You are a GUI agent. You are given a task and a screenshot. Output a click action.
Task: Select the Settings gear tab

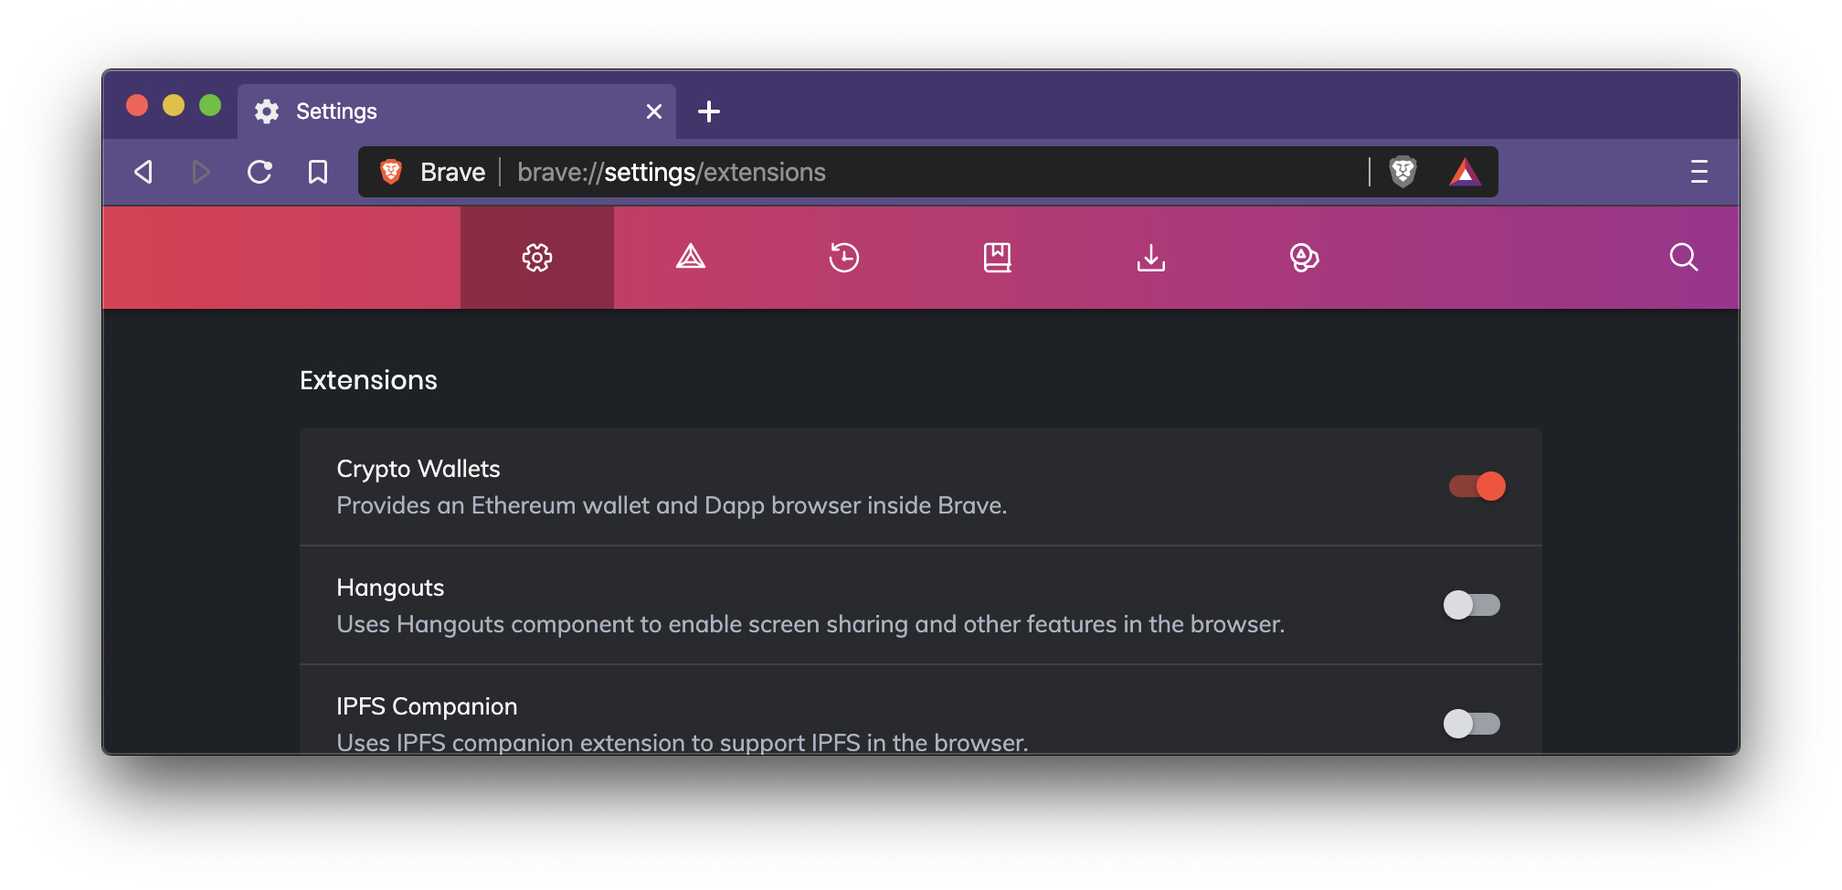(x=537, y=258)
